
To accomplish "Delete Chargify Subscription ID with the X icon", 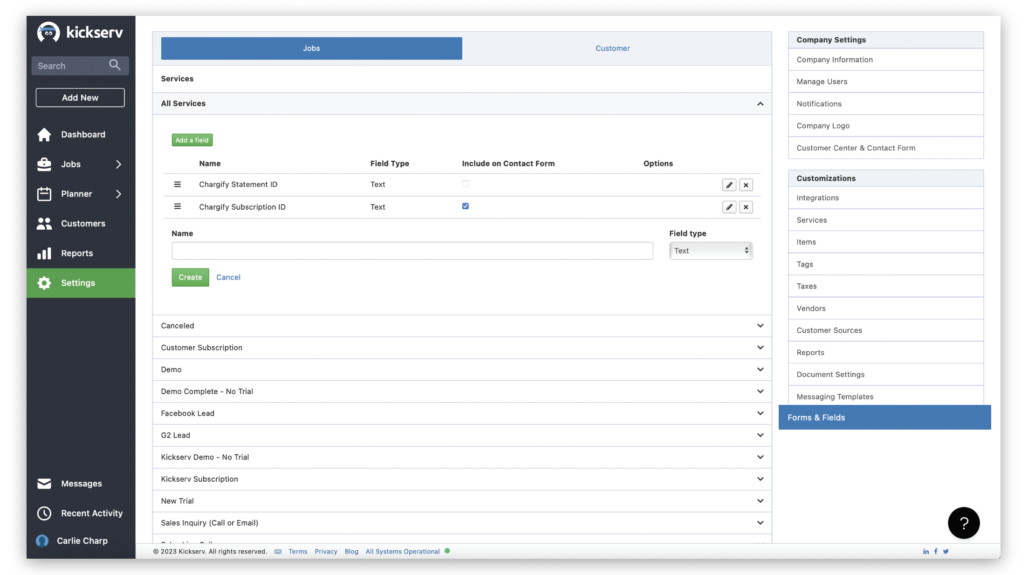I will [x=746, y=207].
